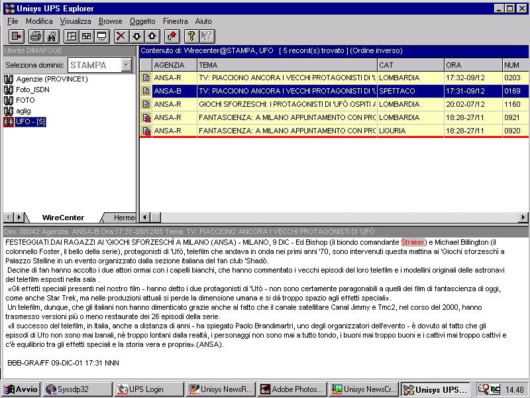Click the red X delete toolbar icon

point(121,36)
